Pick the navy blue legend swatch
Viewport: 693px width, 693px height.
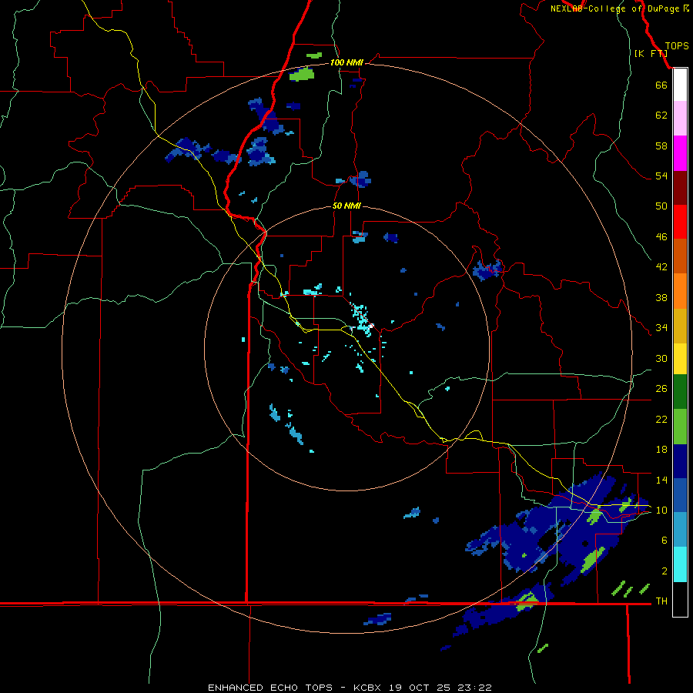point(680,461)
